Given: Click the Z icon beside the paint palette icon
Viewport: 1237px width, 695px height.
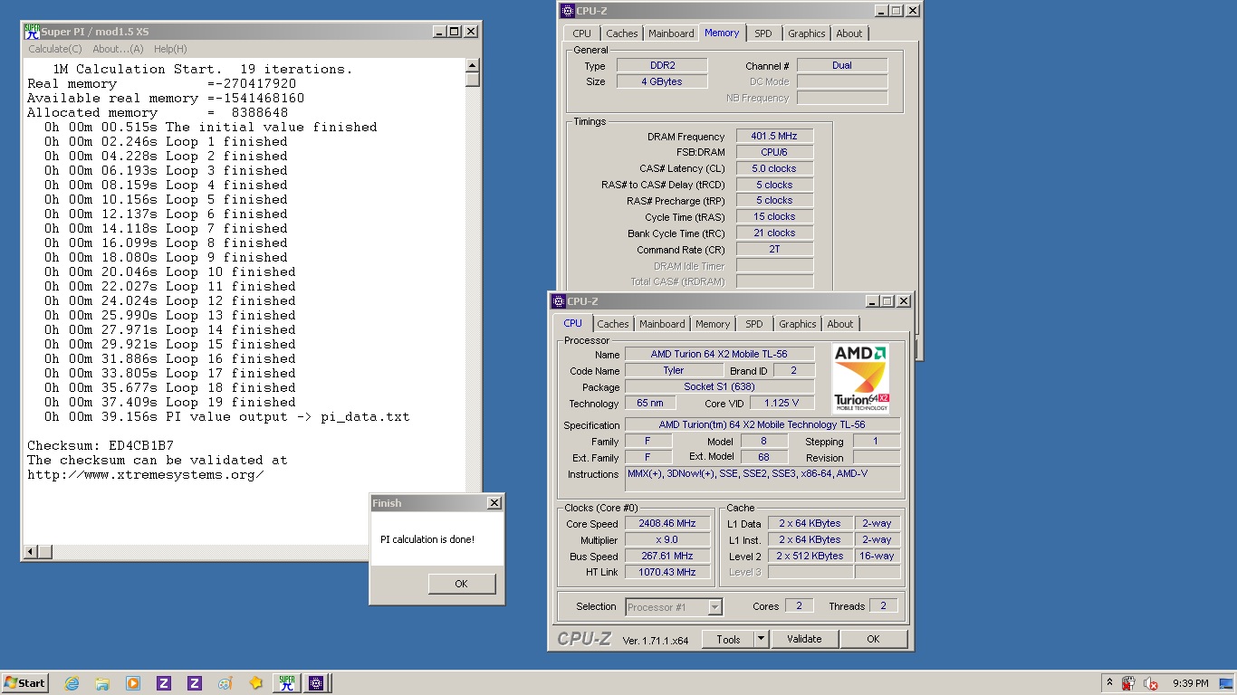Looking at the screenshot, I should pyautogui.click(x=195, y=683).
